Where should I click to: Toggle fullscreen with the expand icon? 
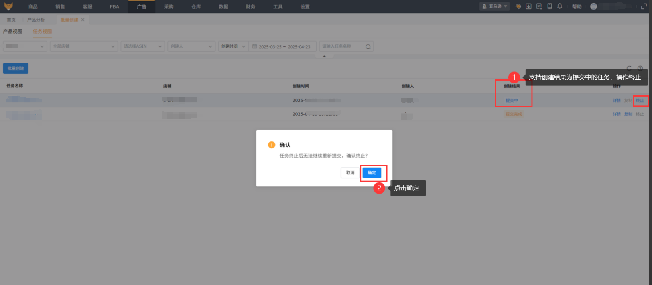(x=644, y=6)
